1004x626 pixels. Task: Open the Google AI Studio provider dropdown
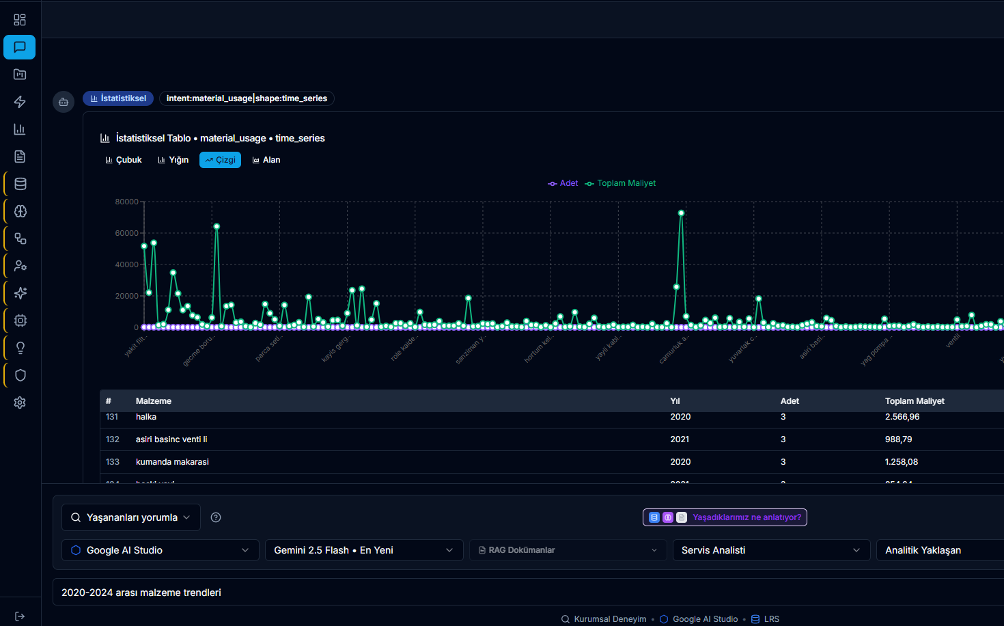161,550
